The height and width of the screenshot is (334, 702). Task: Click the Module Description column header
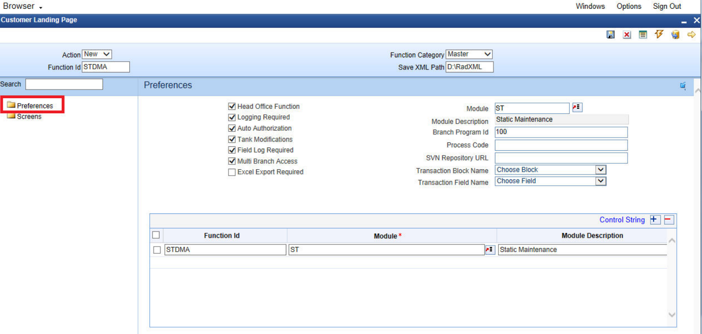tap(592, 235)
